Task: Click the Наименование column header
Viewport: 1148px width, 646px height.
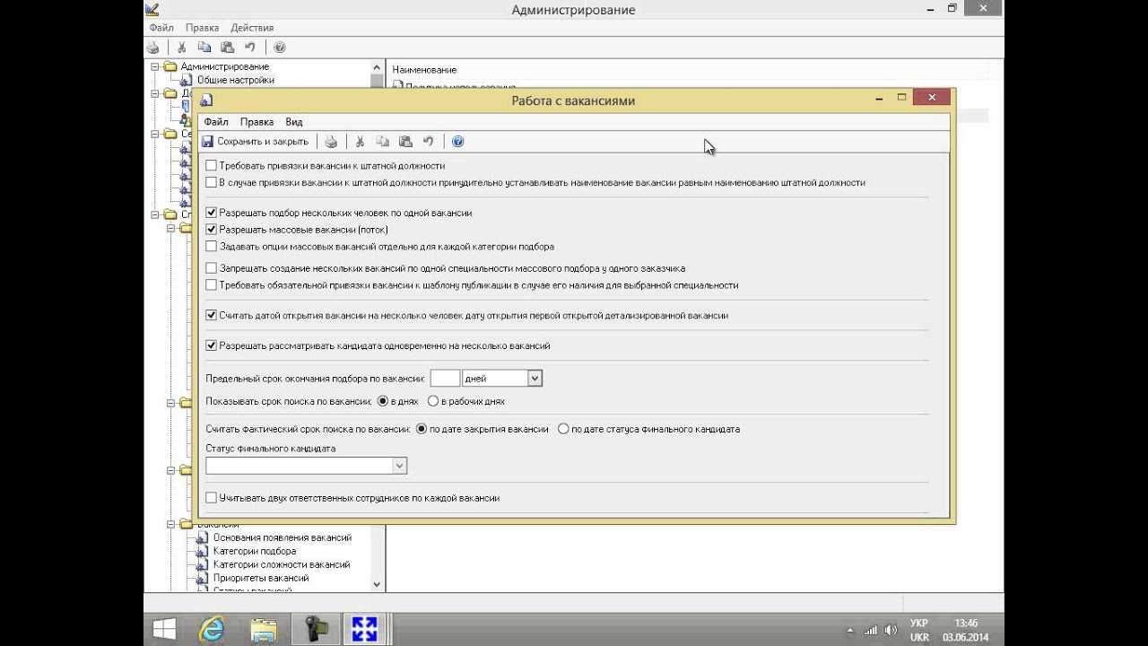Action: [424, 69]
